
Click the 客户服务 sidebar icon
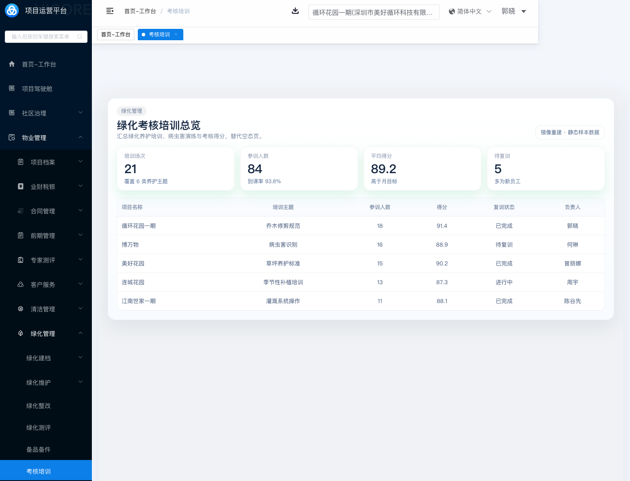(x=21, y=285)
